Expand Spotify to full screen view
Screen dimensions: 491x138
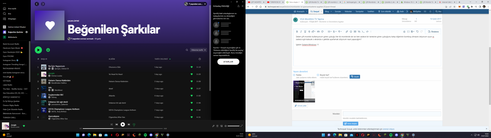tap(241, 126)
